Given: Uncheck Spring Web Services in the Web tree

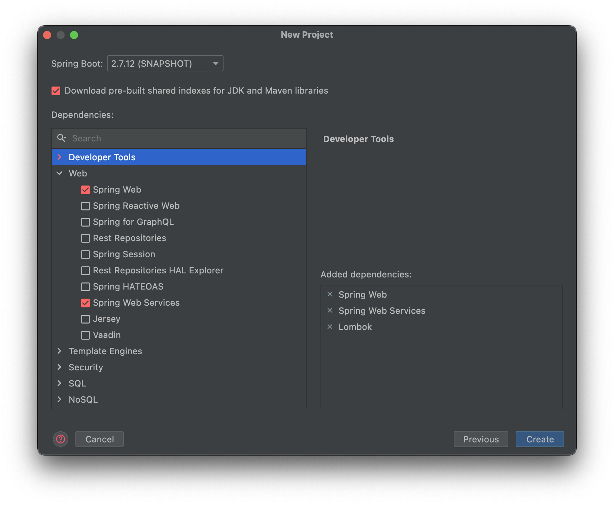Looking at the screenshot, I should click(x=86, y=303).
